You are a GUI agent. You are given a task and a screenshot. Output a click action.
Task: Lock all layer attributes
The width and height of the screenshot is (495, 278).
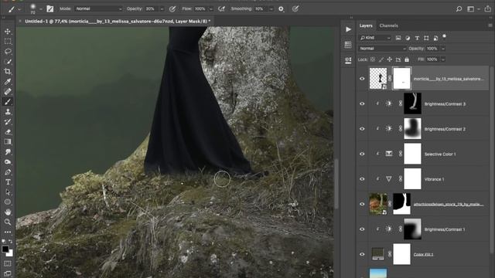click(407, 59)
